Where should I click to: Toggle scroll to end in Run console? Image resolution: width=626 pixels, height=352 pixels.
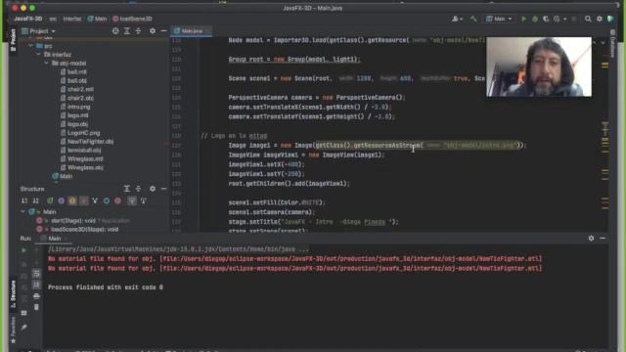point(36,285)
